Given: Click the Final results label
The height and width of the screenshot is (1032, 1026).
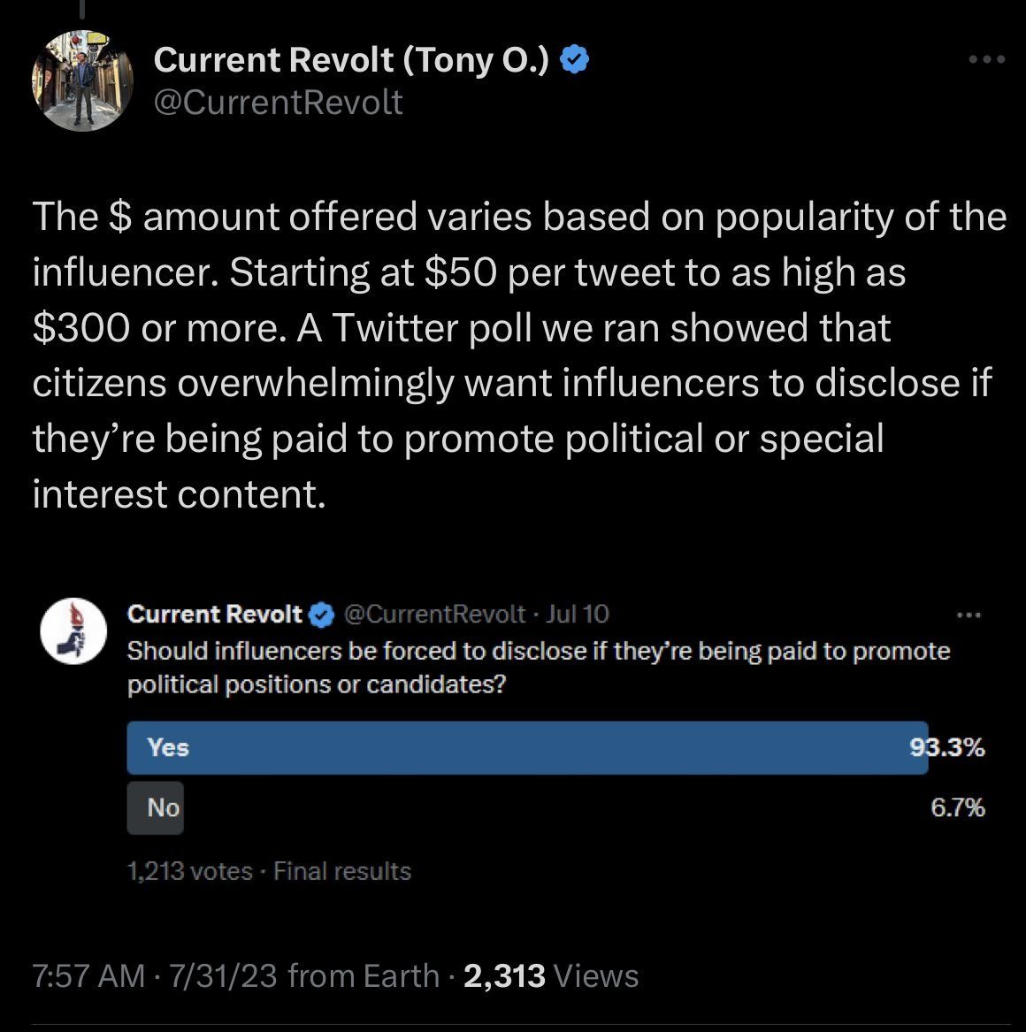Looking at the screenshot, I should [x=342, y=871].
